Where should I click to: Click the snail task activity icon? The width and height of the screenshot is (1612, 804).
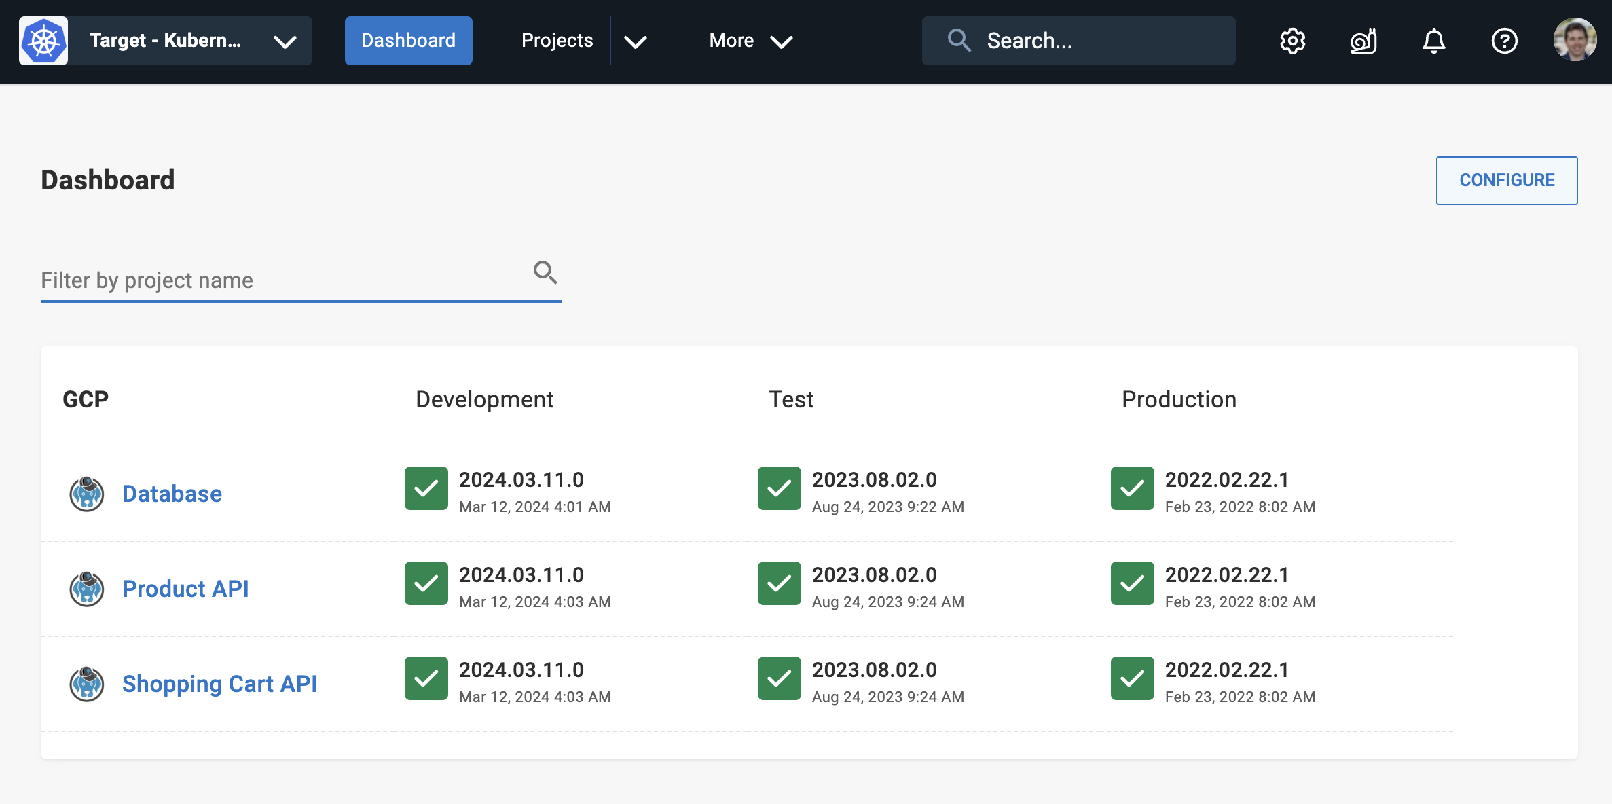[x=1363, y=41]
